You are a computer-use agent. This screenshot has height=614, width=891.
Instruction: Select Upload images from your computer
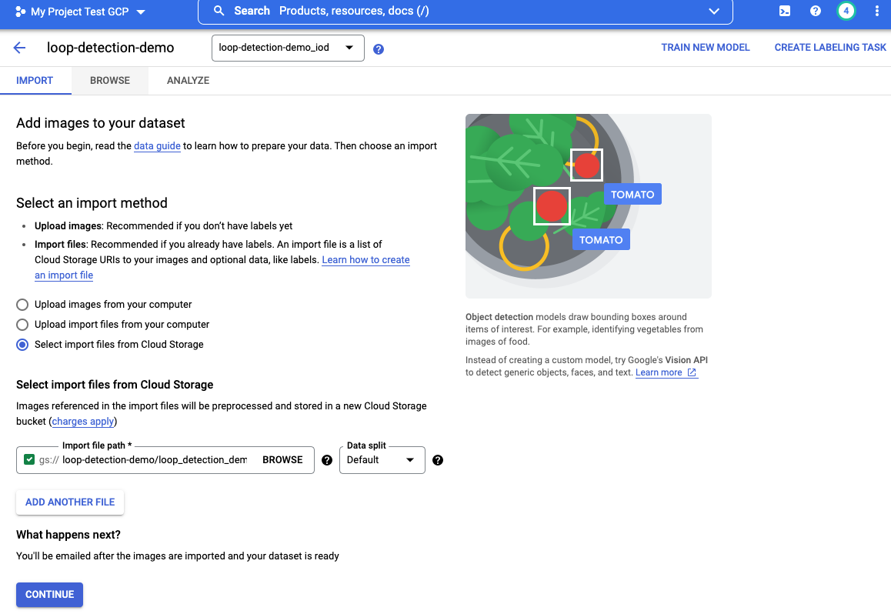[22, 305]
